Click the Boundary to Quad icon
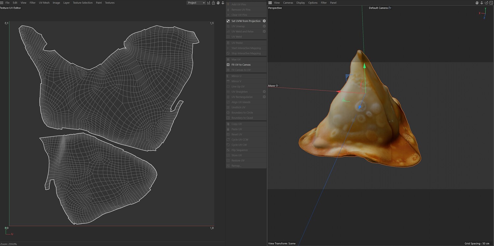Screen dimensions: 494x246 point(228,118)
